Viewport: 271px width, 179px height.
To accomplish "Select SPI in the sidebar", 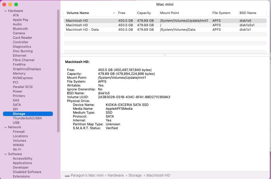I will (15, 109).
